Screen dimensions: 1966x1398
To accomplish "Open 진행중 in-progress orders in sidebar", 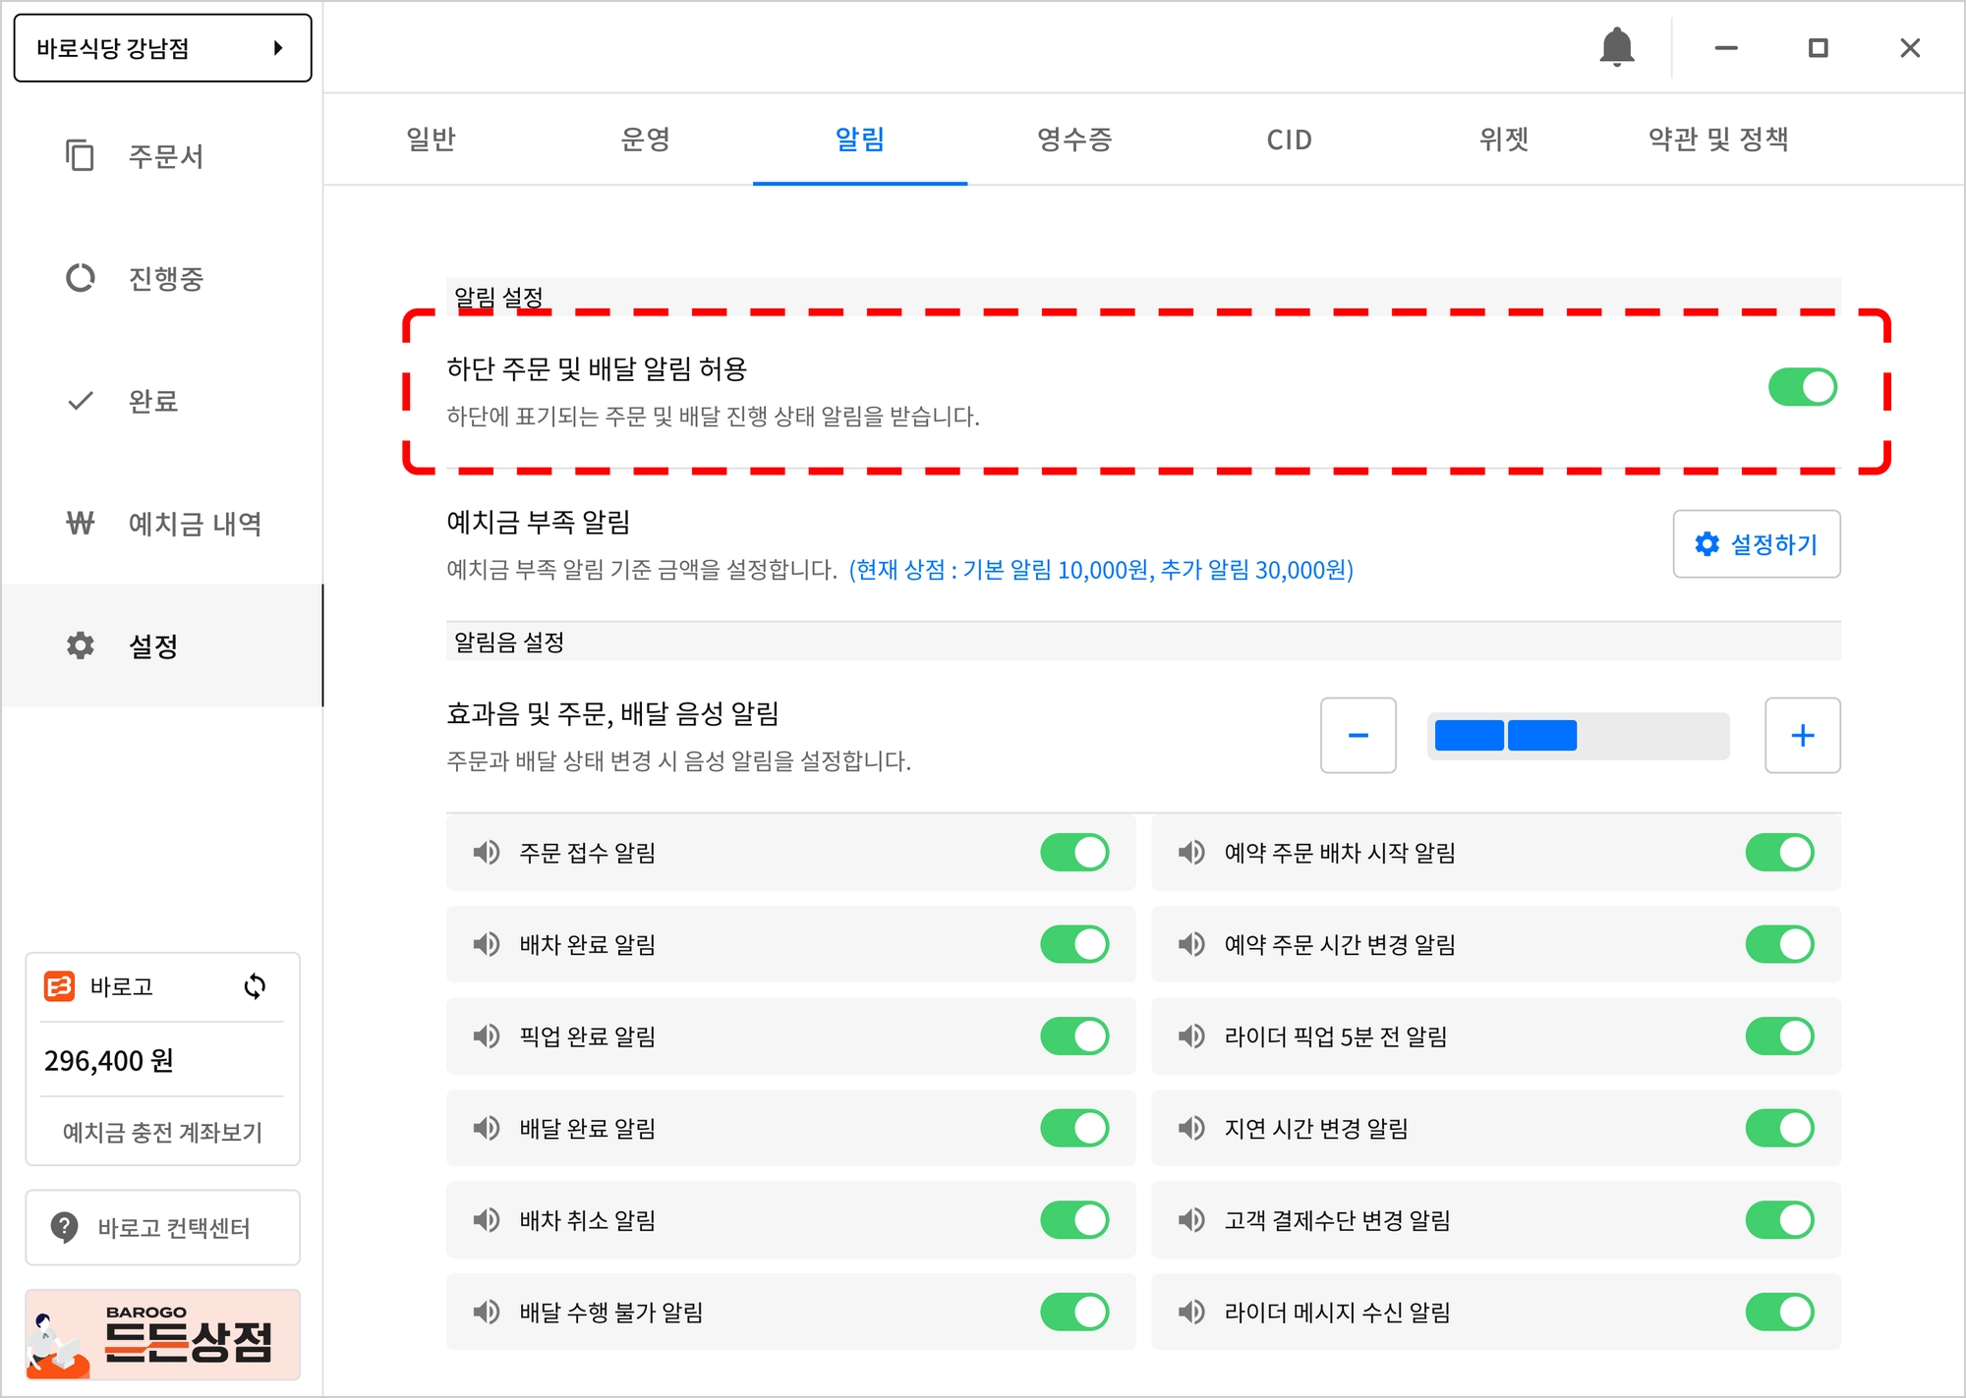I will 80,278.
